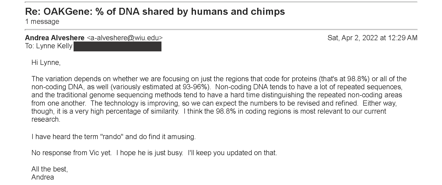Click the email subject heading about OAKGene

[x=155, y=12]
